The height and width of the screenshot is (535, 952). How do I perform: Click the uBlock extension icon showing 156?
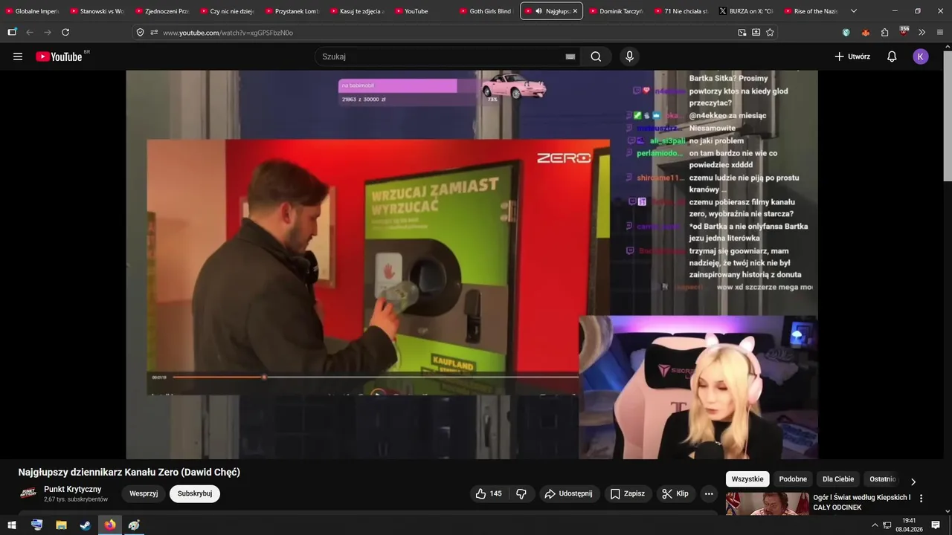[x=904, y=32]
